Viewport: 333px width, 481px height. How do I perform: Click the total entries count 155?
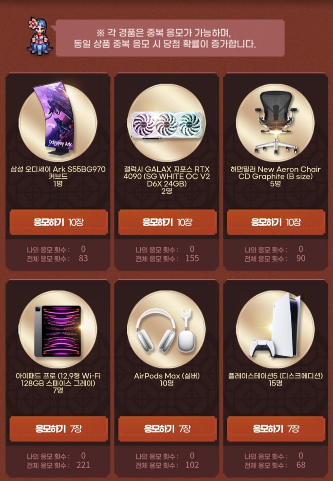coord(192,258)
